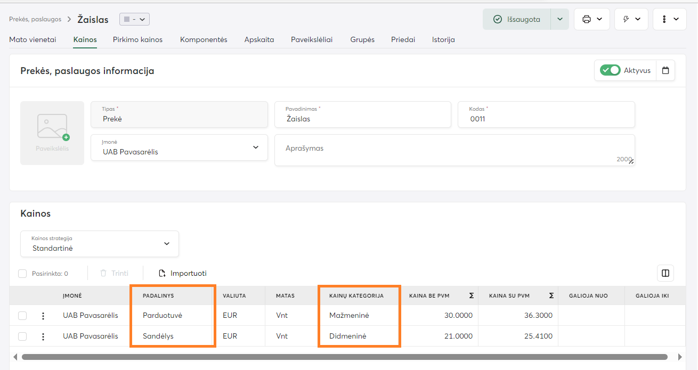The image size is (698, 370).
Task: Select the Sandėlys row checkbox
Action: point(22,336)
